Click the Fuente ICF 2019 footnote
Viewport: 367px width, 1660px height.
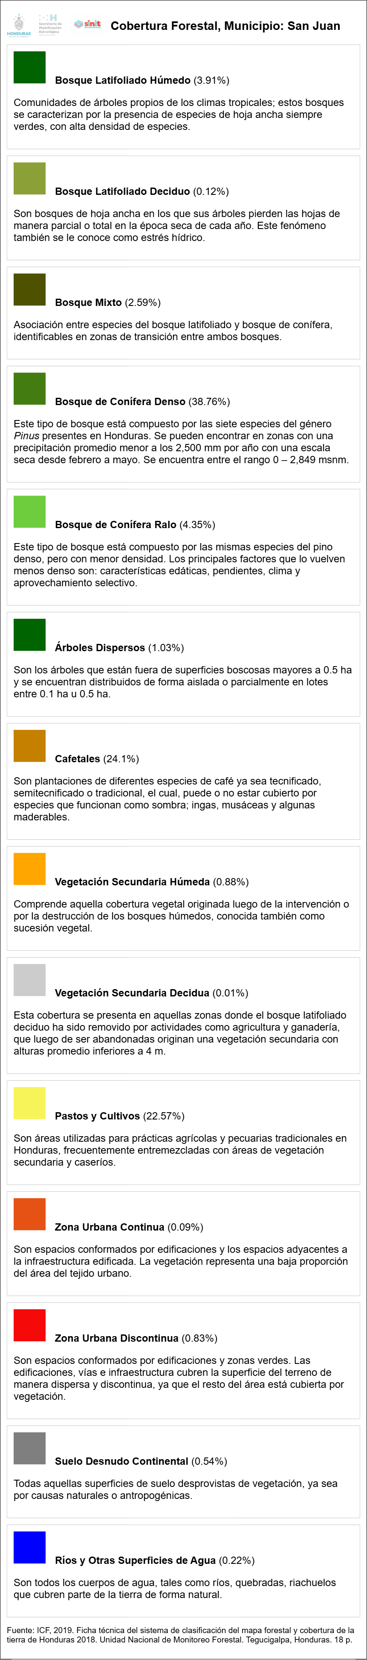click(x=181, y=1634)
